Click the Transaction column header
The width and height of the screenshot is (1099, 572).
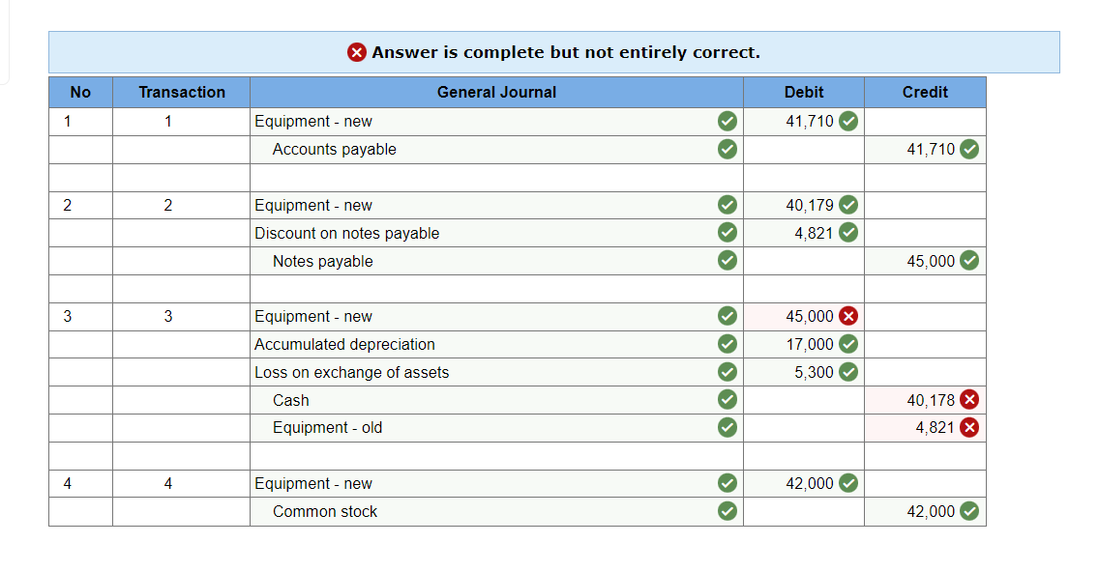(182, 93)
